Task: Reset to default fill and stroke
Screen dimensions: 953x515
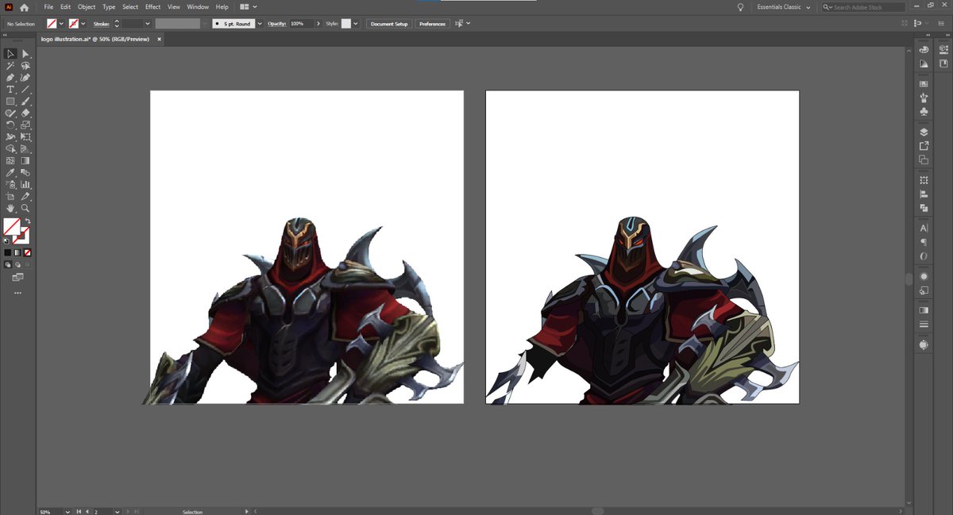Action: click(7, 240)
